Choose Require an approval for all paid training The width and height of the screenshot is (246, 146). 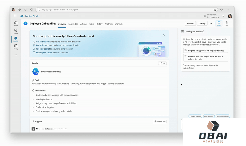tap(205, 51)
